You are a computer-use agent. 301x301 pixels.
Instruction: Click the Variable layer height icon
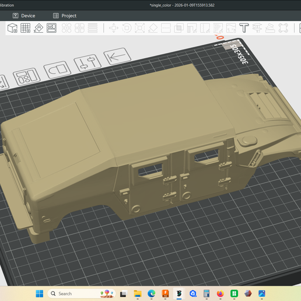(93, 28)
